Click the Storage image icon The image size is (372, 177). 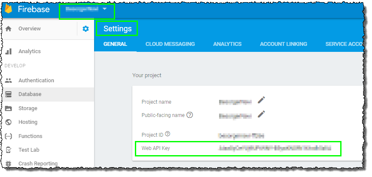[9, 108]
